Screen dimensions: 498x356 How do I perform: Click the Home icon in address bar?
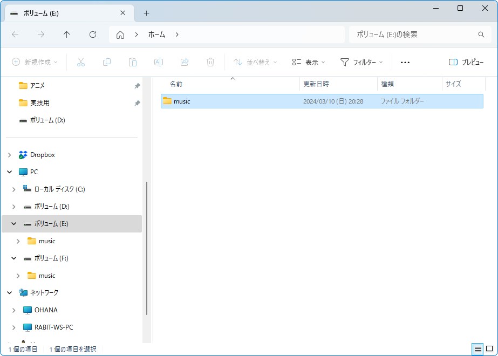(x=120, y=35)
